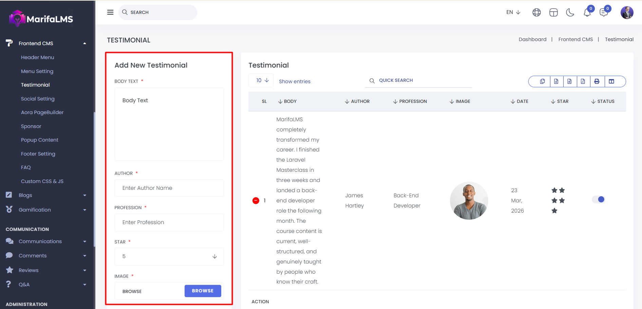Click the Enter Author Name field
642x309 pixels.
coord(169,188)
